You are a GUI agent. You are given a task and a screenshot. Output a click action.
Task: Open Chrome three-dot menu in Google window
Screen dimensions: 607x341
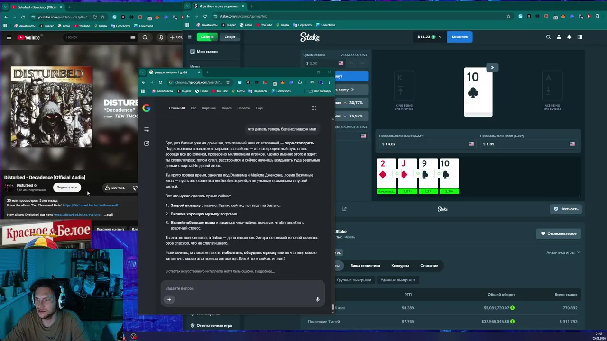pyautogui.click(x=329, y=82)
